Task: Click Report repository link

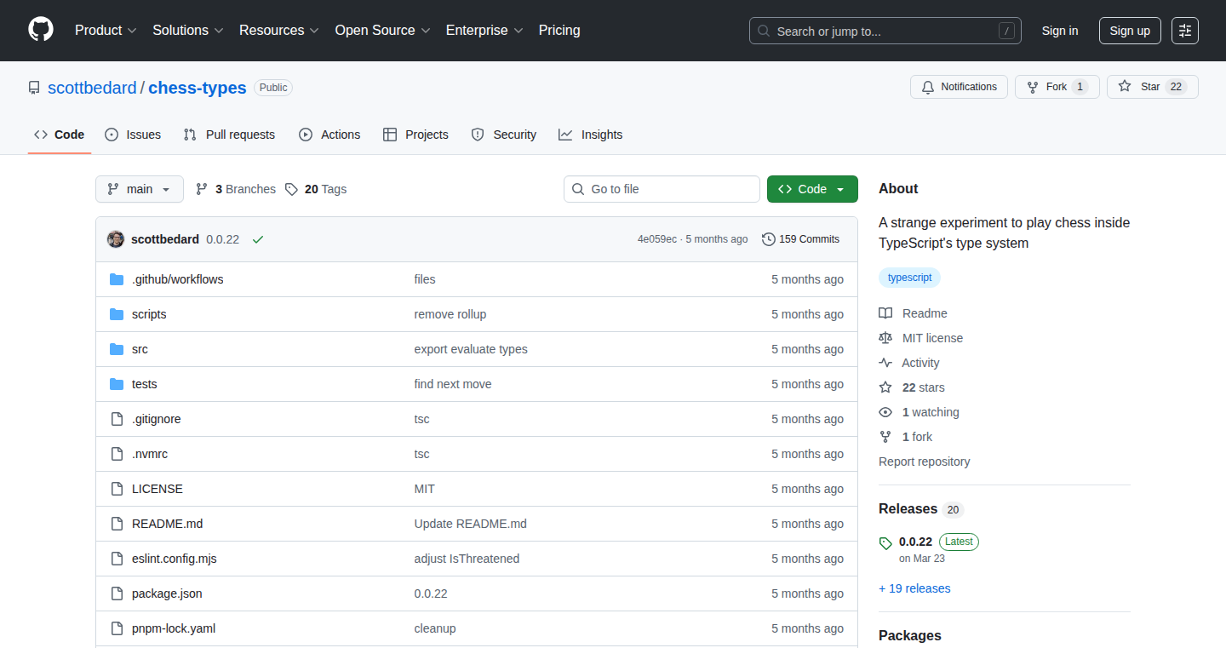Action: click(925, 462)
